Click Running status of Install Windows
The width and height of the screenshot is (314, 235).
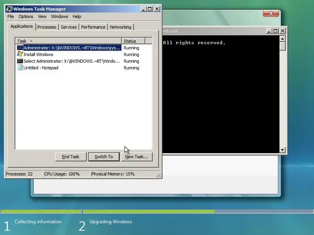(131, 54)
